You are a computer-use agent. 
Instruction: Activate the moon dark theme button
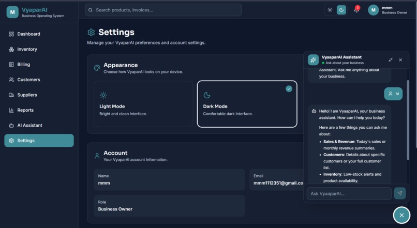click(x=341, y=10)
